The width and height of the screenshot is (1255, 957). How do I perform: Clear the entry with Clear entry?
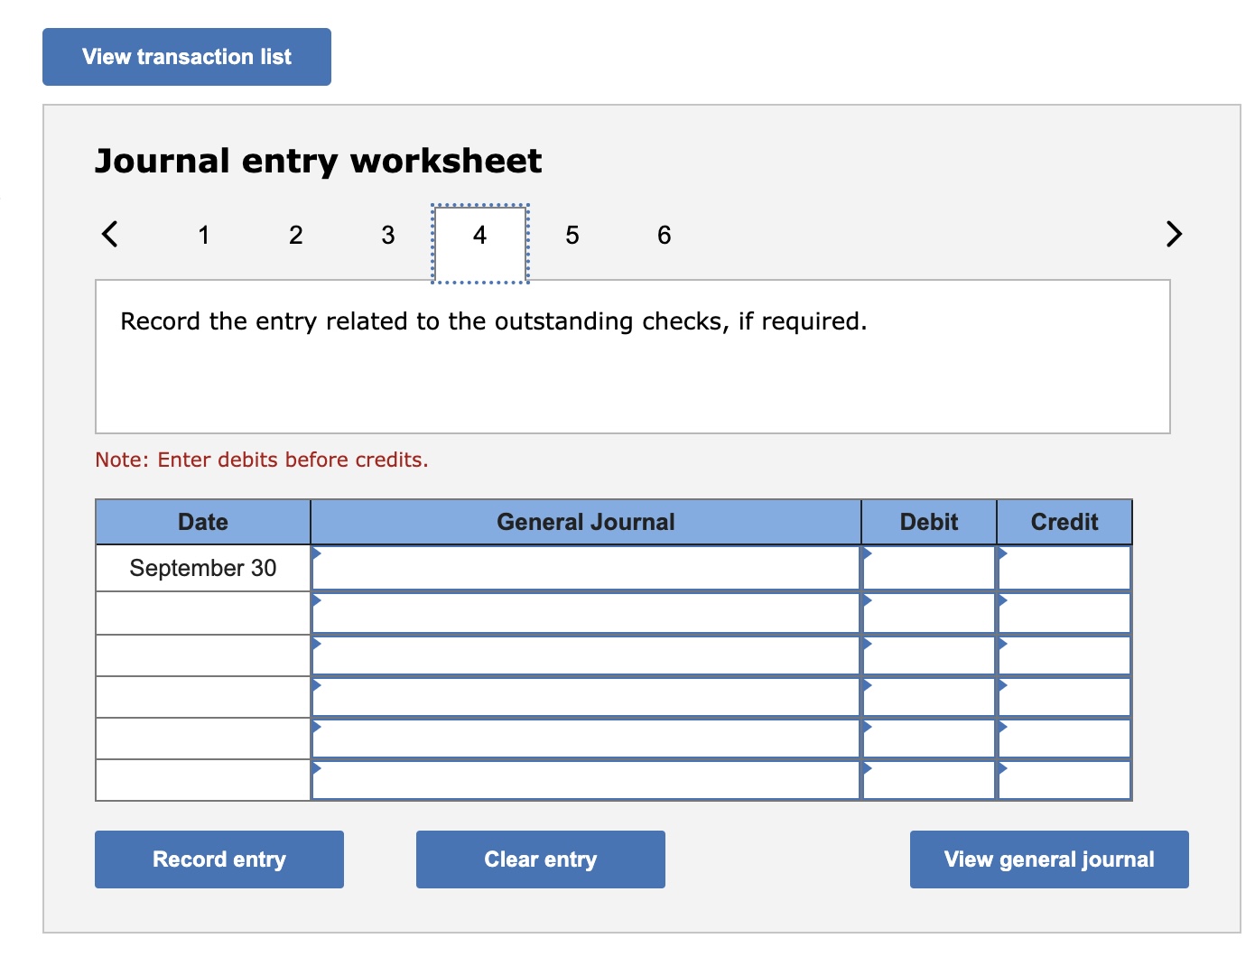pos(541,859)
